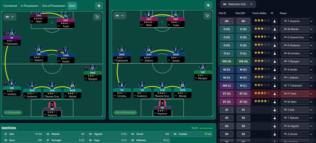
Task: Expand the dropdown arrow for M. Maciel
Action: (311, 29)
